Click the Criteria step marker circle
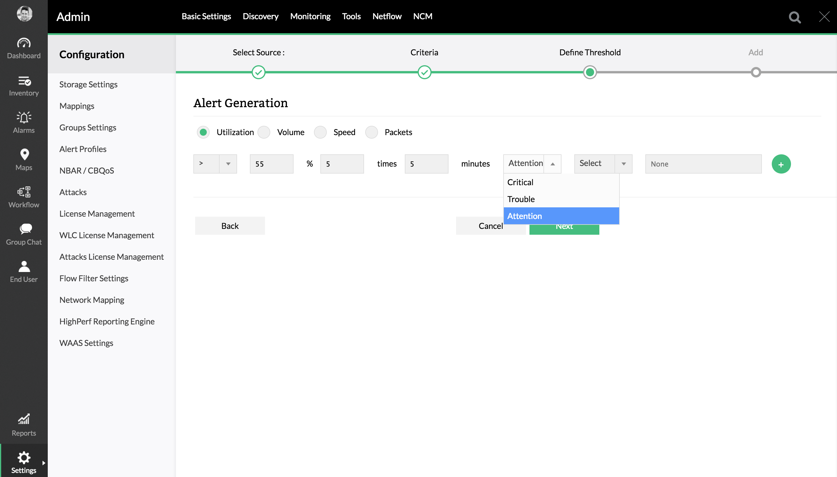Screen dimensions: 837x477 pyautogui.click(x=424, y=72)
